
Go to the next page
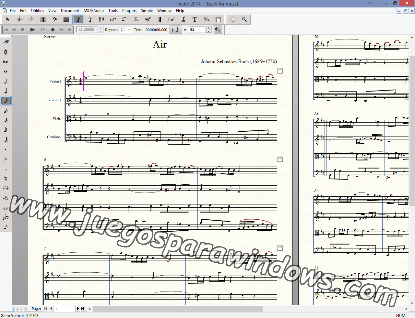[78, 309]
